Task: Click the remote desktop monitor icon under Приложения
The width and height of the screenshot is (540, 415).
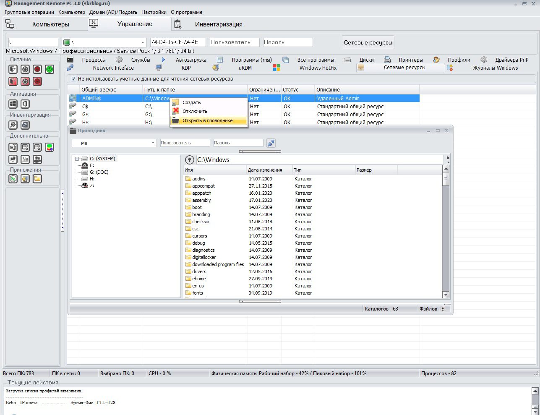Action: point(25,179)
